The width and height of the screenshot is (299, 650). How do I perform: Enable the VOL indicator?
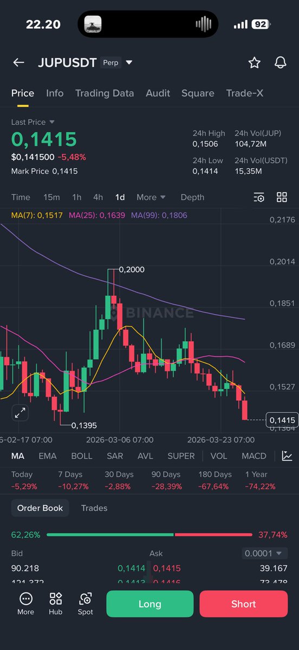[219, 456]
